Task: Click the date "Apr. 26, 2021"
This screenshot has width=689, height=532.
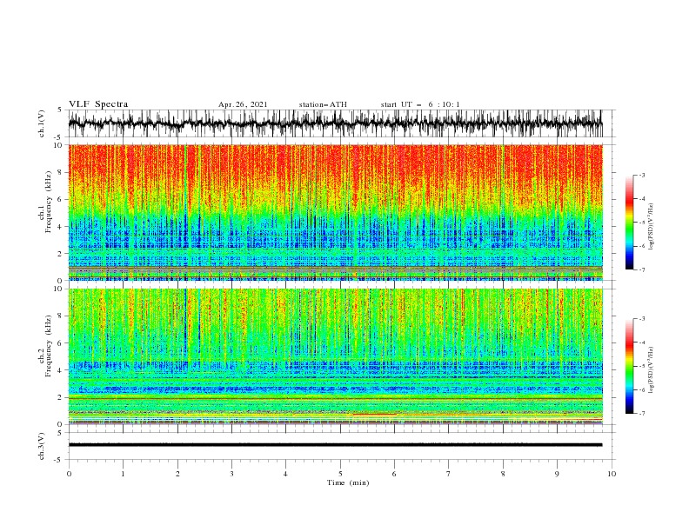Action: pyautogui.click(x=243, y=104)
